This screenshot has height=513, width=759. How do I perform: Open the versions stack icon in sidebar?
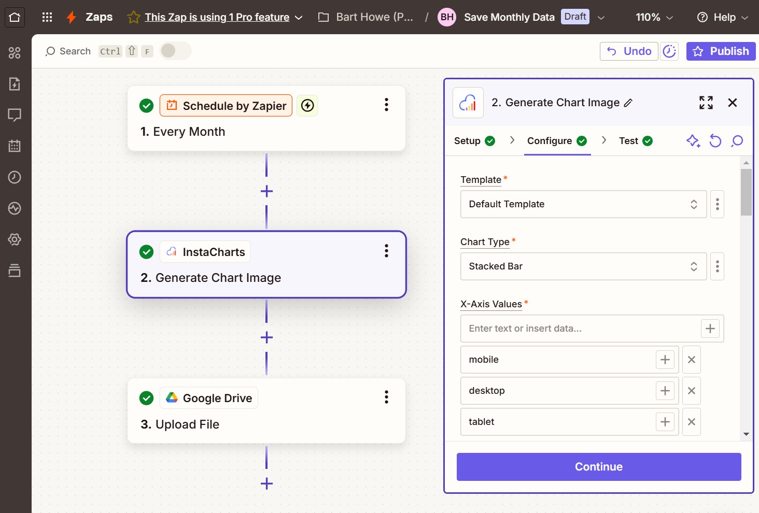point(15,270)
